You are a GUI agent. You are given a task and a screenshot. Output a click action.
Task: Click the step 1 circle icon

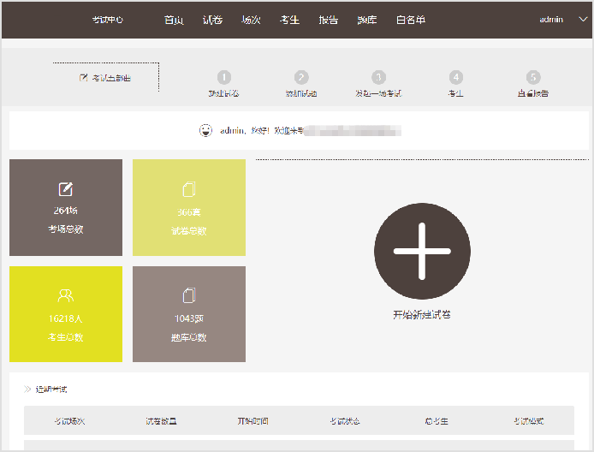tap(224, 77)
